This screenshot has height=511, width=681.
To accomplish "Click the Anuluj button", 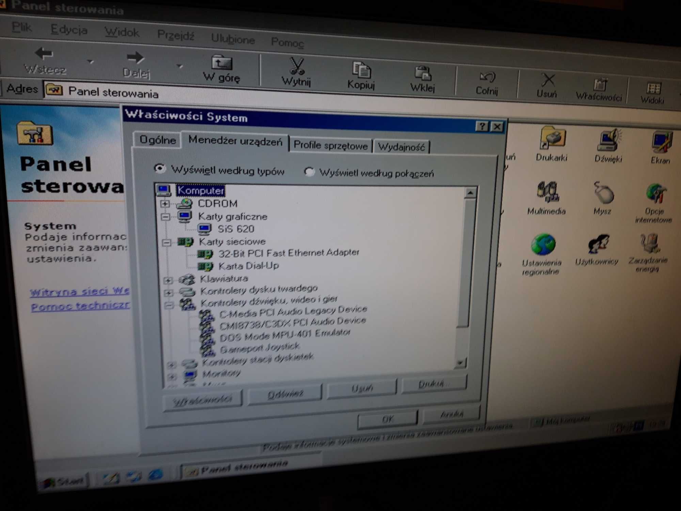I will click(452, 415).
